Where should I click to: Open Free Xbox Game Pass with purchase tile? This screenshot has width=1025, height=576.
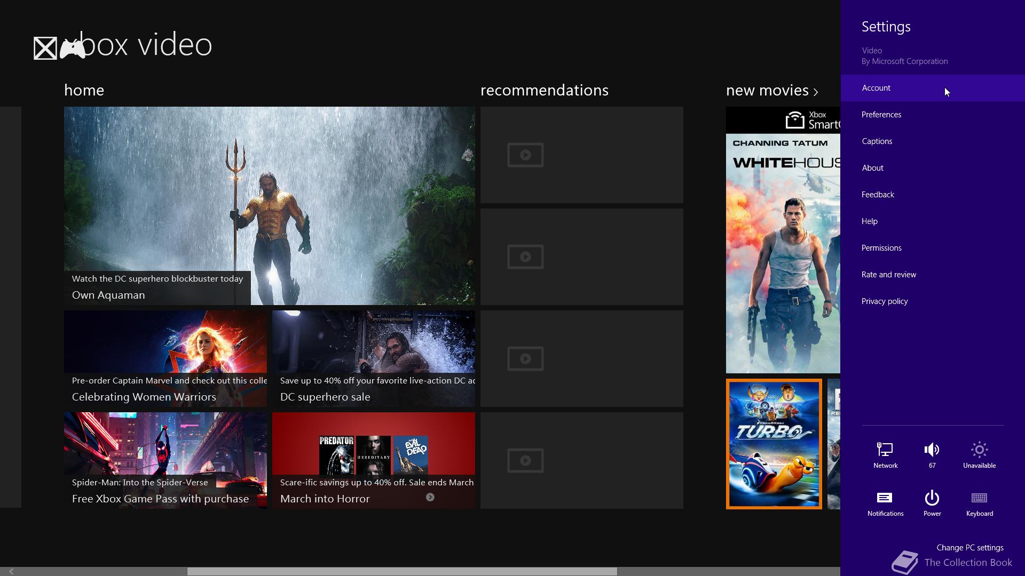pyautogui.click(x=165, y=460)
